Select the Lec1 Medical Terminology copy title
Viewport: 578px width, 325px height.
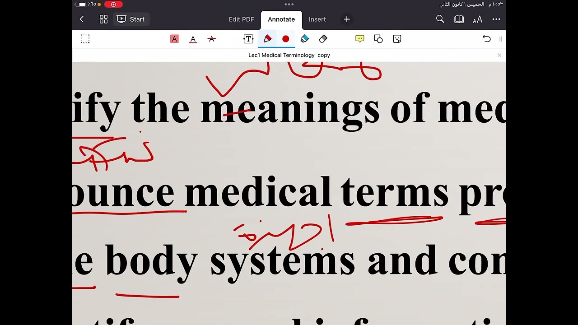(x=289, y=55)
